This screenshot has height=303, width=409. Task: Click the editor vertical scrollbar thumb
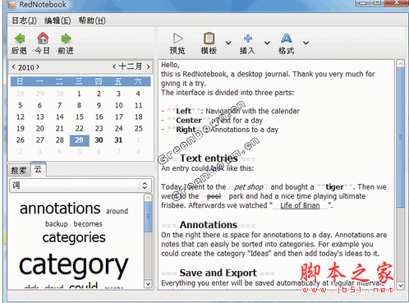point(401,137)
